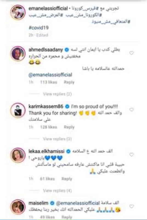The height and width of the screenshot is (220, 147).
Task: View the 113 likes on ahmedlsaadany's comment
Action: tap(49, 82)
